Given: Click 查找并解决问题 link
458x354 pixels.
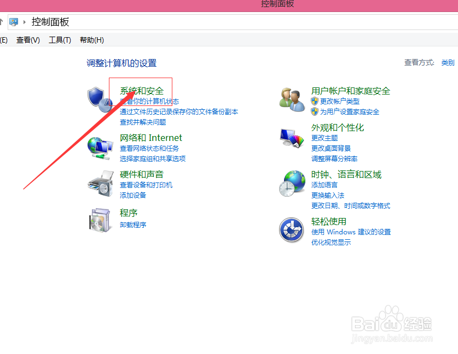Looking at the screenshot, I should [x=143, y=122].
